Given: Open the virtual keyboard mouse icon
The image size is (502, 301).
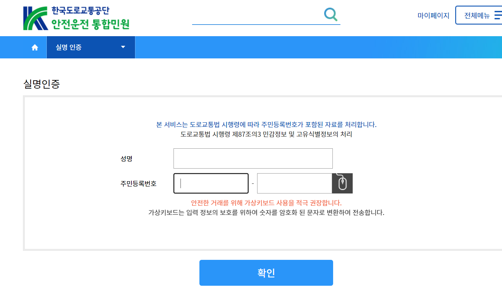Looking at the screenshot, I should coord(342,183).
